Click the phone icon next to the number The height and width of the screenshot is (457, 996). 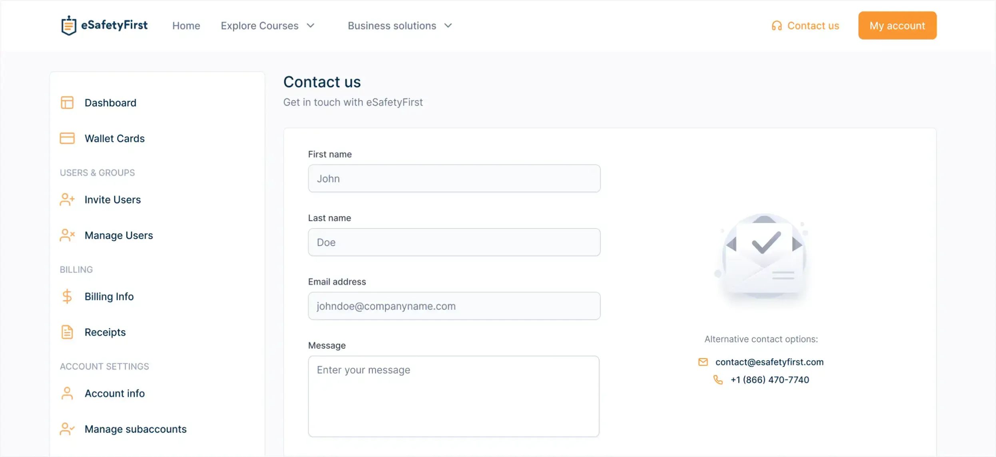(x=718, y=380)
